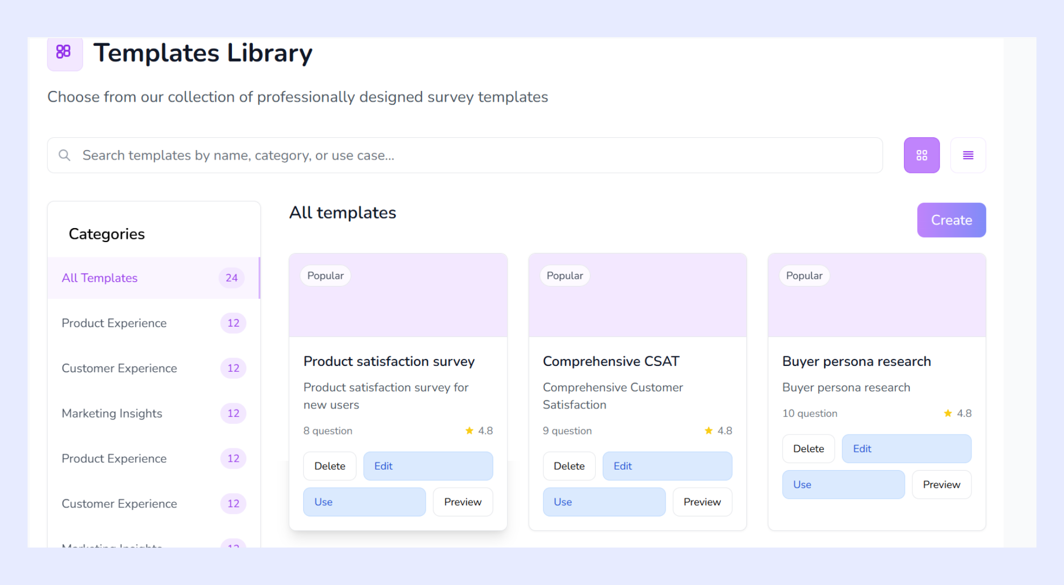Edit the Product satisfaction survey template
Viewport: 1064px width, 585px height.
click(428, 466)
